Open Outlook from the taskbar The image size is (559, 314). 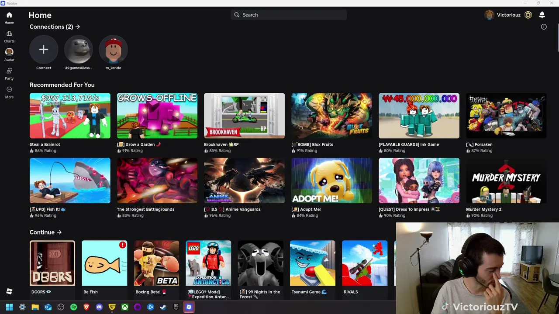[48, 307]
